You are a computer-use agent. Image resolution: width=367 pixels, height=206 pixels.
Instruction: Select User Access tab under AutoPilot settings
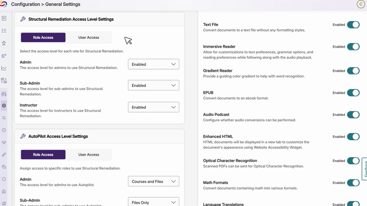pyautogui.click(x=89, y=155)
